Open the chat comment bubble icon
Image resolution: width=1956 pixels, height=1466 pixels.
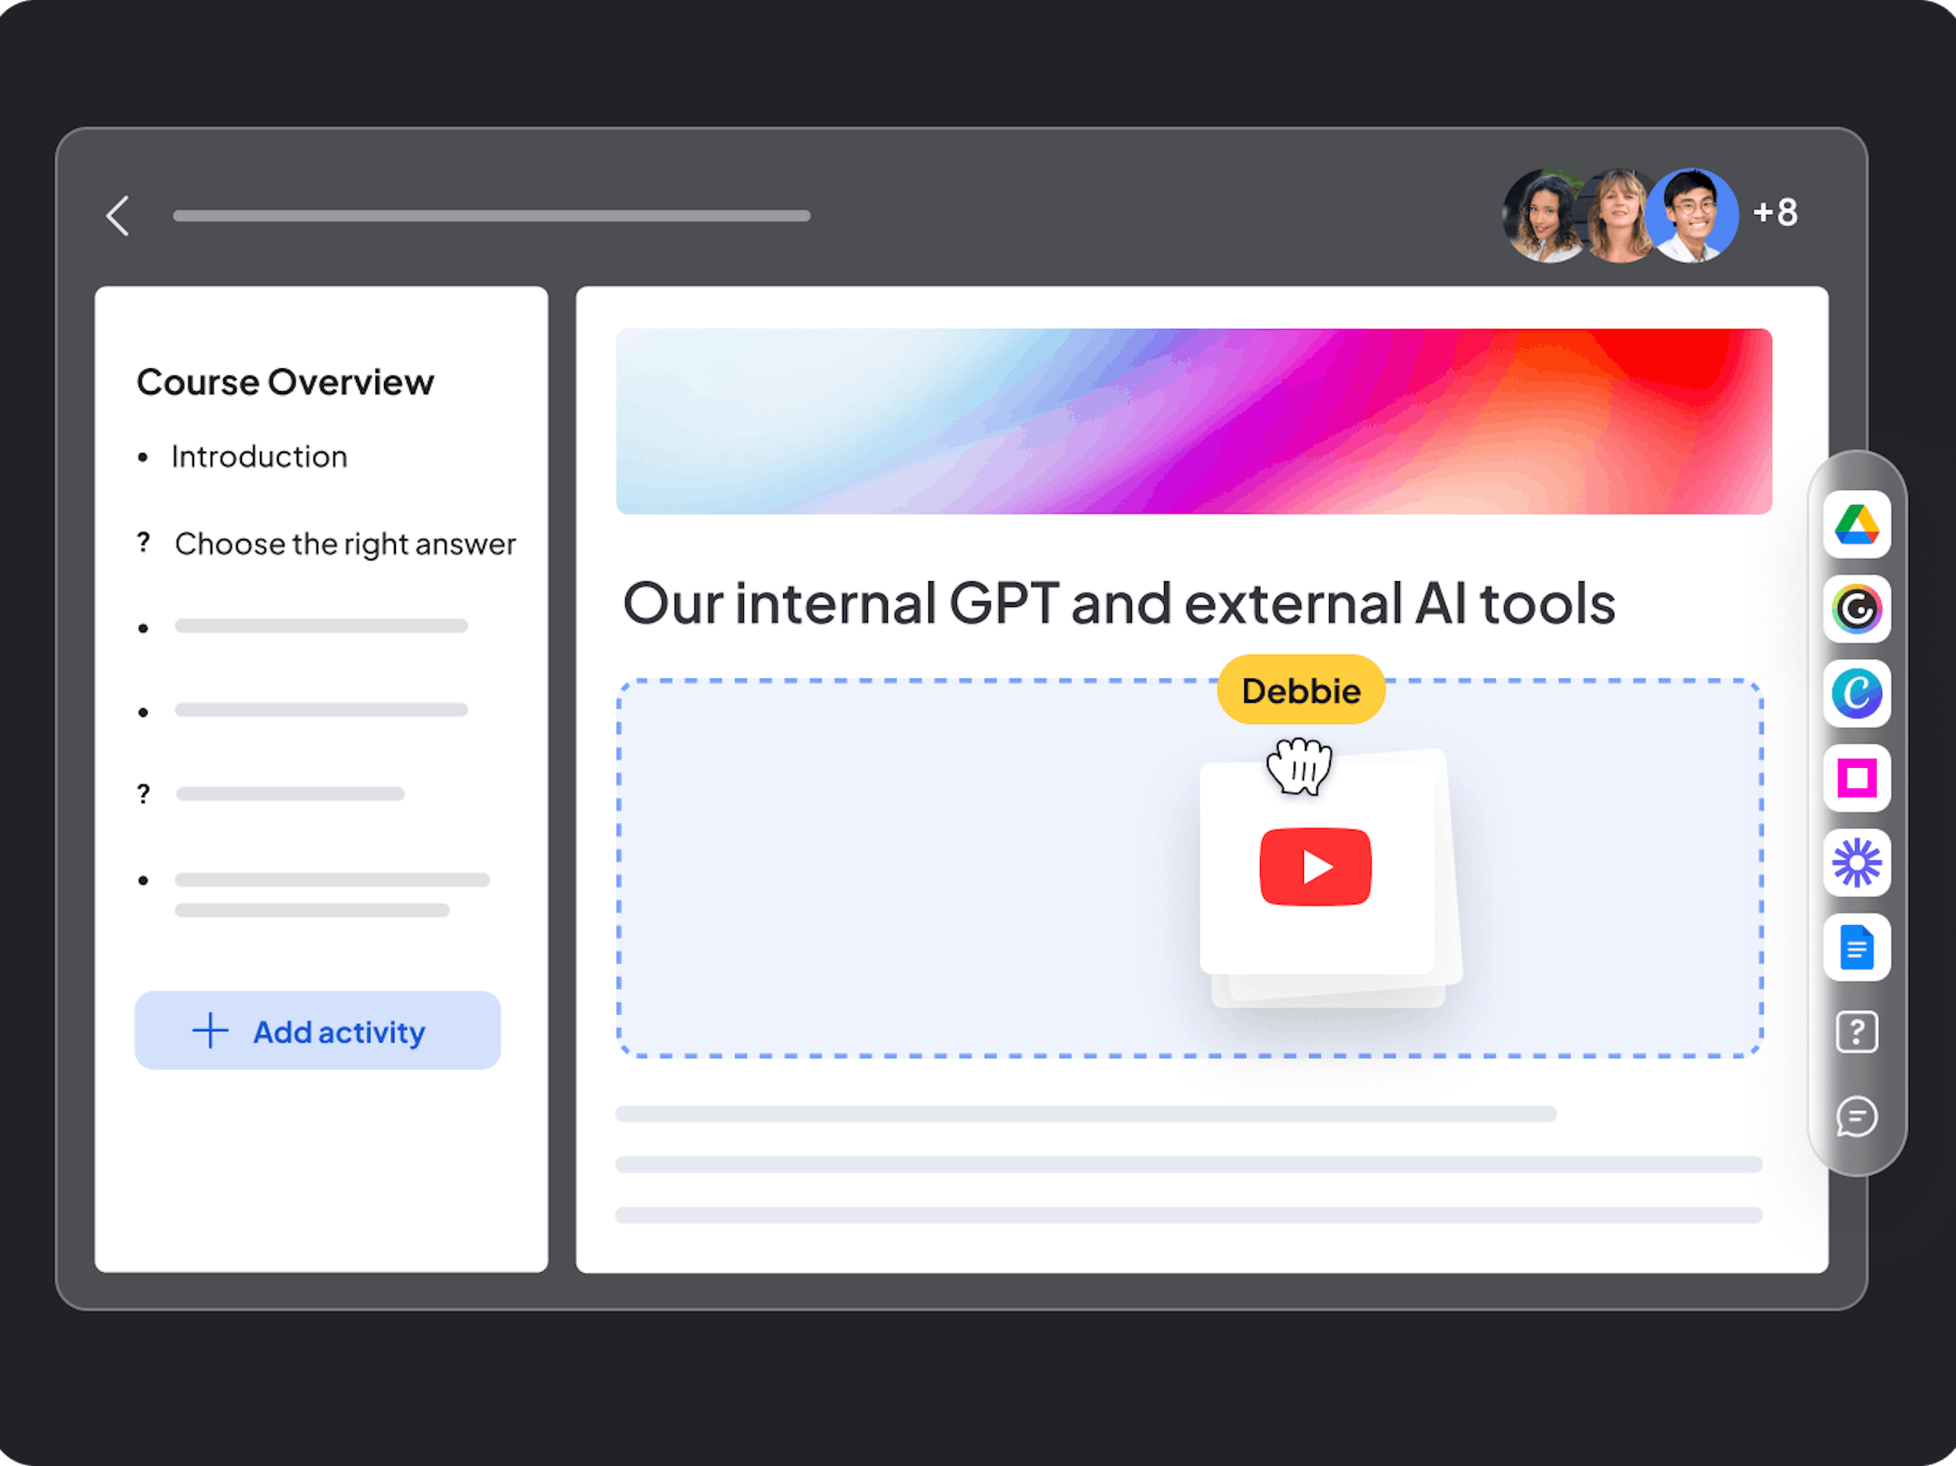[x=1856, y=1116]
